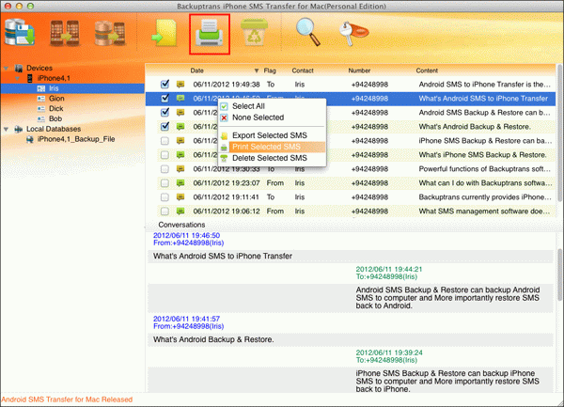The height and width of the screenshot is (407, 564).
Task: Click message bubble icon of 19:06:12 row
Action: click(x=180, y=211)
